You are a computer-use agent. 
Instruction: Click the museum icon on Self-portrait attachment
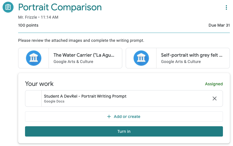point(141,58)
